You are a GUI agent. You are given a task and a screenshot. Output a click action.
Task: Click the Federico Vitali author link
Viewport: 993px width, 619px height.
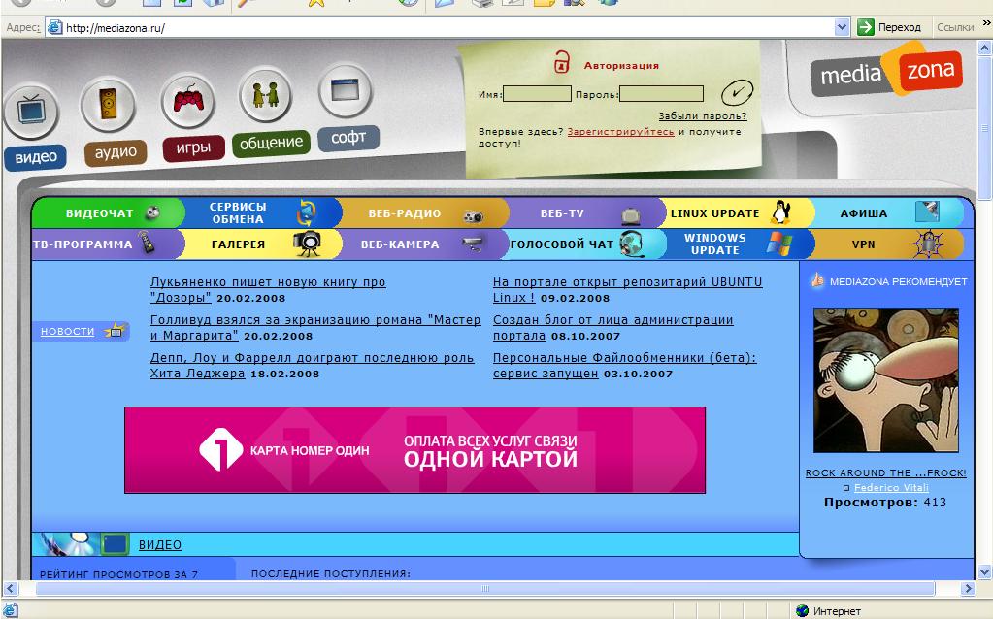point(891,487)
